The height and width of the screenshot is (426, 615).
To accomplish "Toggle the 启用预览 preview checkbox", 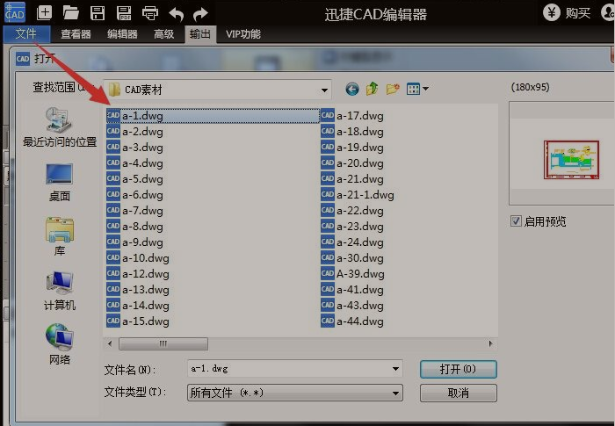I will pyautogui.click(x=516, y=221).
